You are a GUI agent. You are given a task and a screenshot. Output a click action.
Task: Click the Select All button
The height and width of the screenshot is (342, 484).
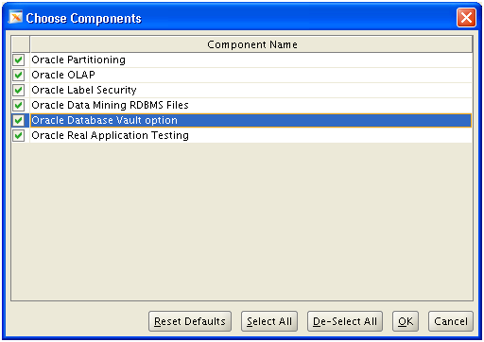(x=269, y=321)
